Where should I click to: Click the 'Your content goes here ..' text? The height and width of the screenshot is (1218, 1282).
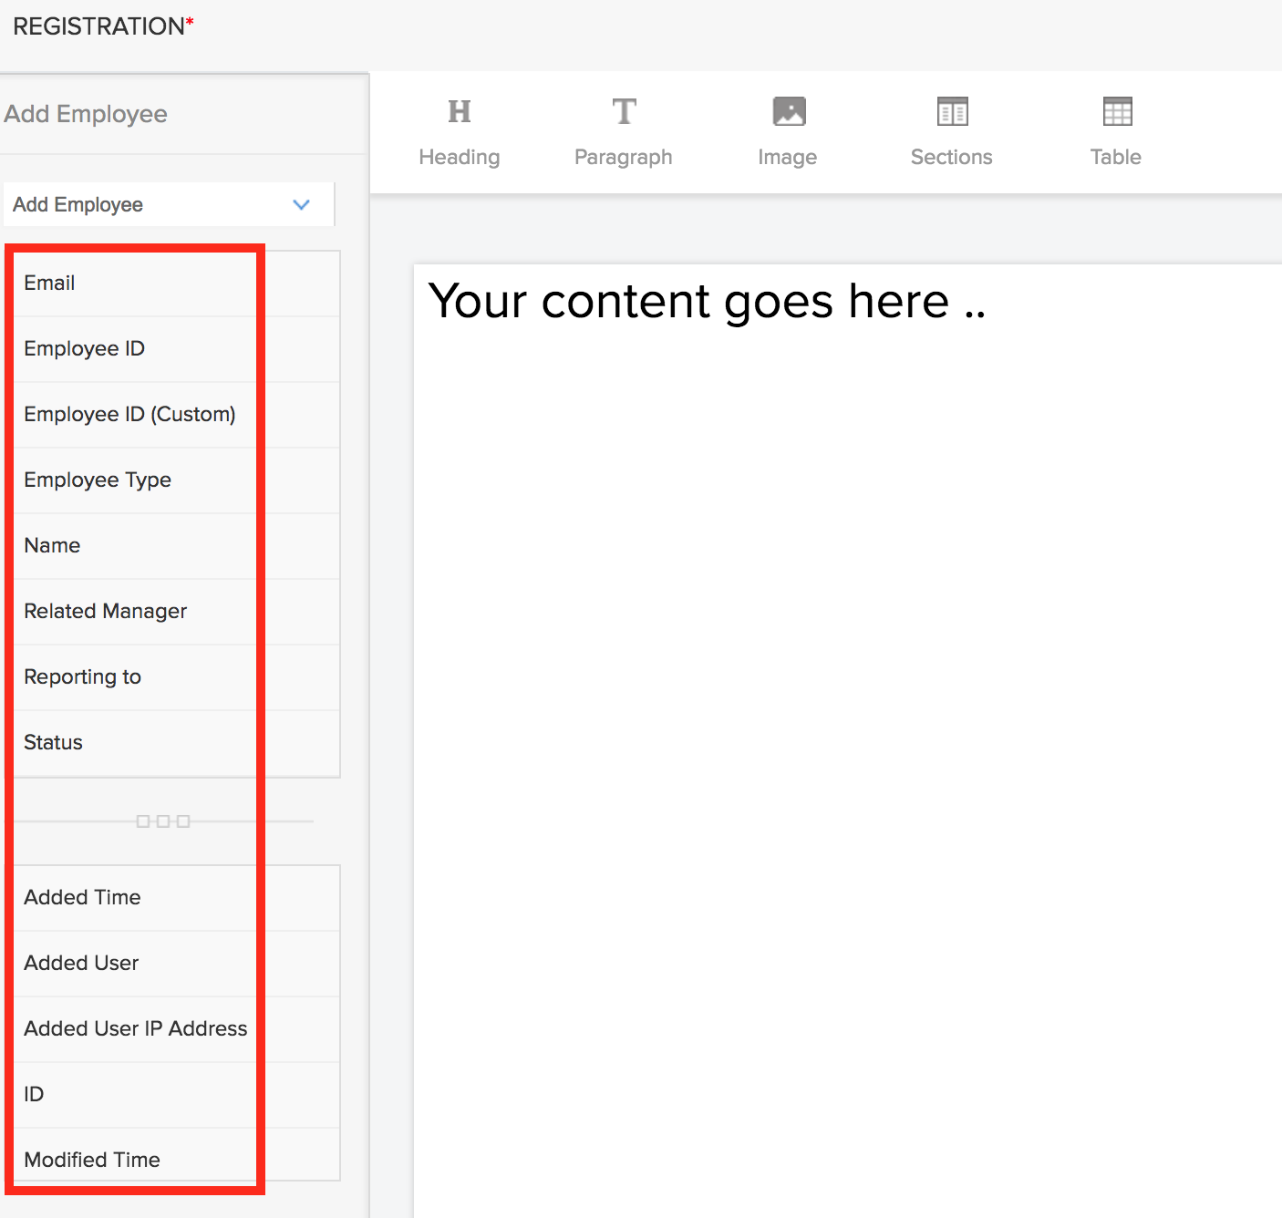click(x=708, y=301)
